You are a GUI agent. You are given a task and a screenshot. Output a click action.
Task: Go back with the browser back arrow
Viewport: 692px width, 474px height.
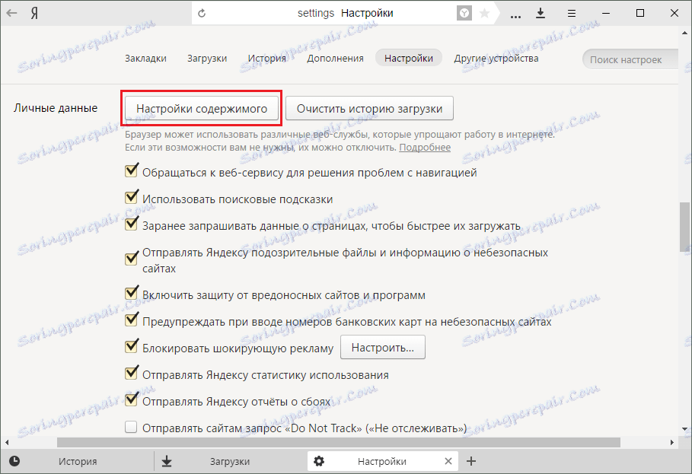click(x=11, y=13)
